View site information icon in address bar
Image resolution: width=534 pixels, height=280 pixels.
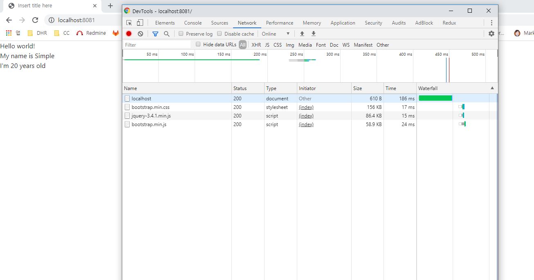[x=51, y=20]
